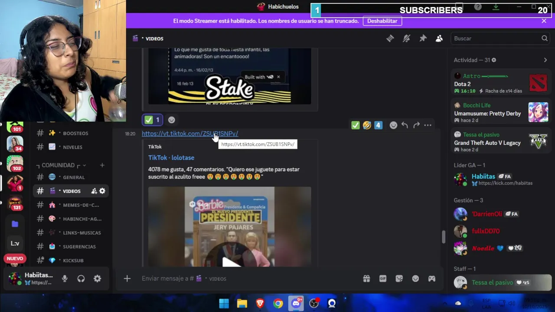Open the LINKS-MUSICAS channel
This screenshot has height=312, width=555.
(71, 233)
